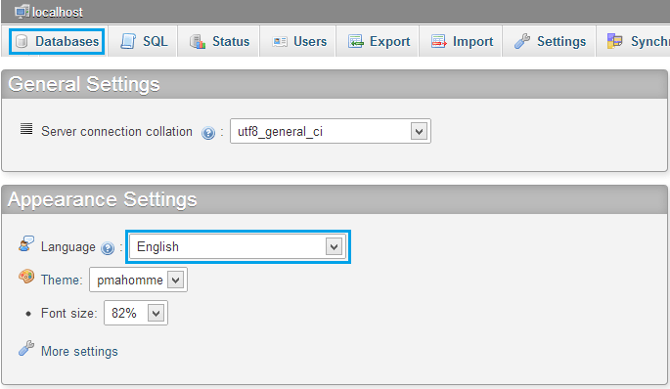Click the Font size label
This screenshot has height=389, width=670.
click(x=68, y=313)
